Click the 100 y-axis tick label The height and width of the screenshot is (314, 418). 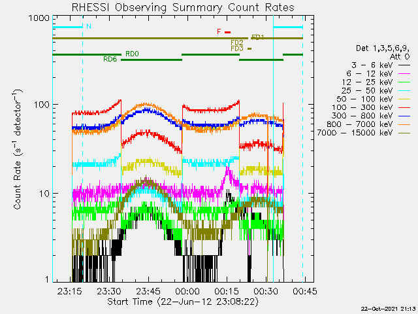pos(42,104)
